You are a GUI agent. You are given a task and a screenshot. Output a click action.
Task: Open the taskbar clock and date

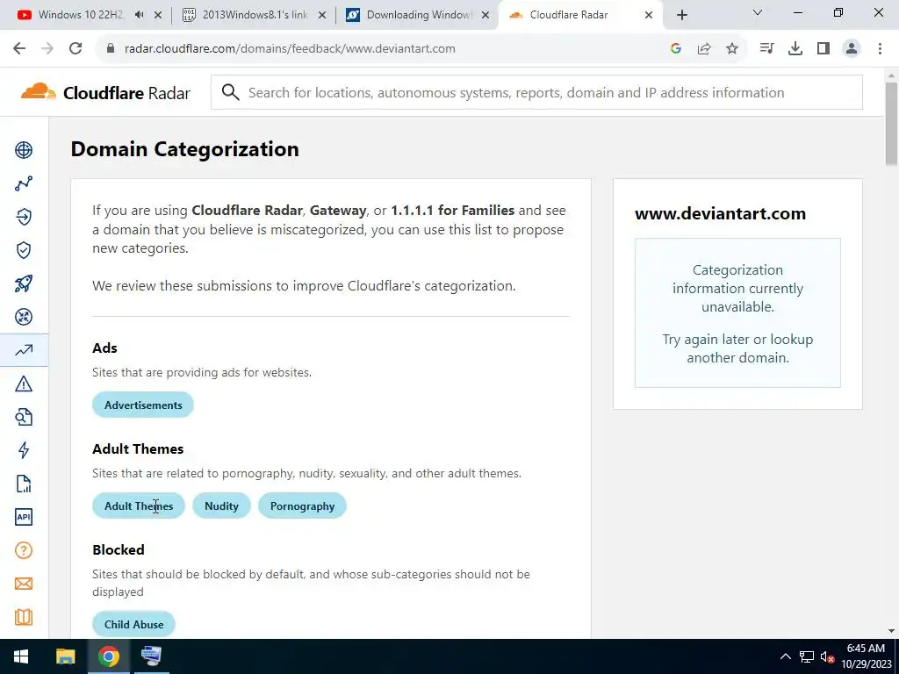click(867, 656)
